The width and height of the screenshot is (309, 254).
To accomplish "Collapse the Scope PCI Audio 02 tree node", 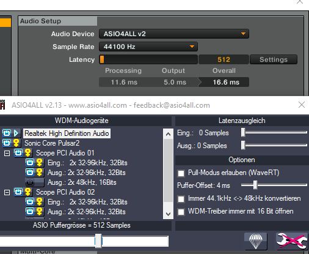I will point(7,192).
